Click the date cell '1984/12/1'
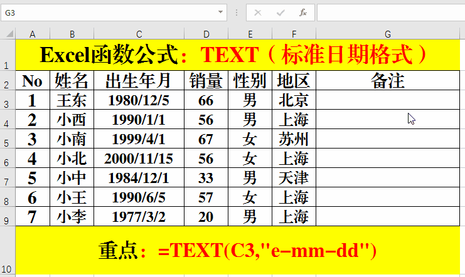465x277 pixels. point(139,177)
